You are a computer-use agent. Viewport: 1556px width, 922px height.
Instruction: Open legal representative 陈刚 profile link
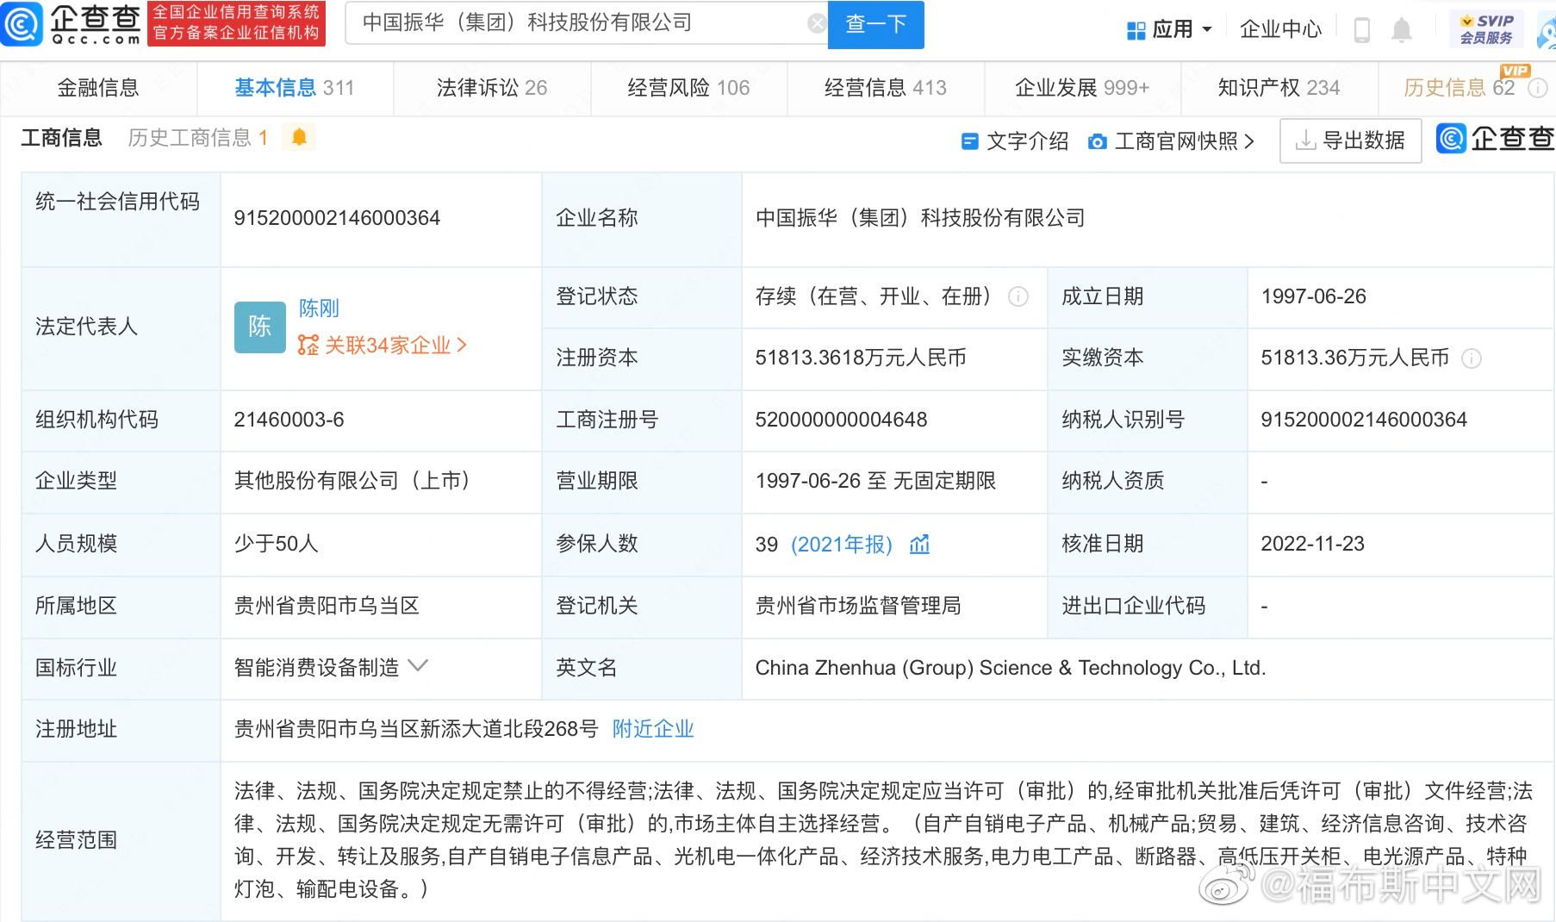tap(319, 308)
